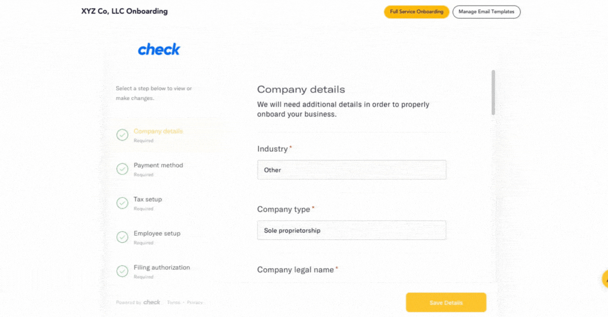Click the Company details checkmark circle icon
This screenshot has height=317, width=608.
(122, 135)
